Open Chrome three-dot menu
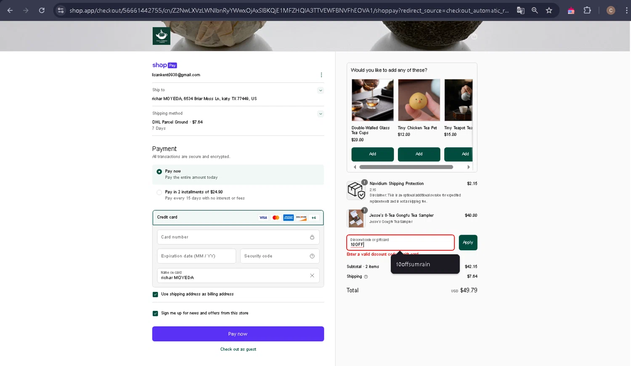The width and height of the screenshot is (631, 366). 626,11
